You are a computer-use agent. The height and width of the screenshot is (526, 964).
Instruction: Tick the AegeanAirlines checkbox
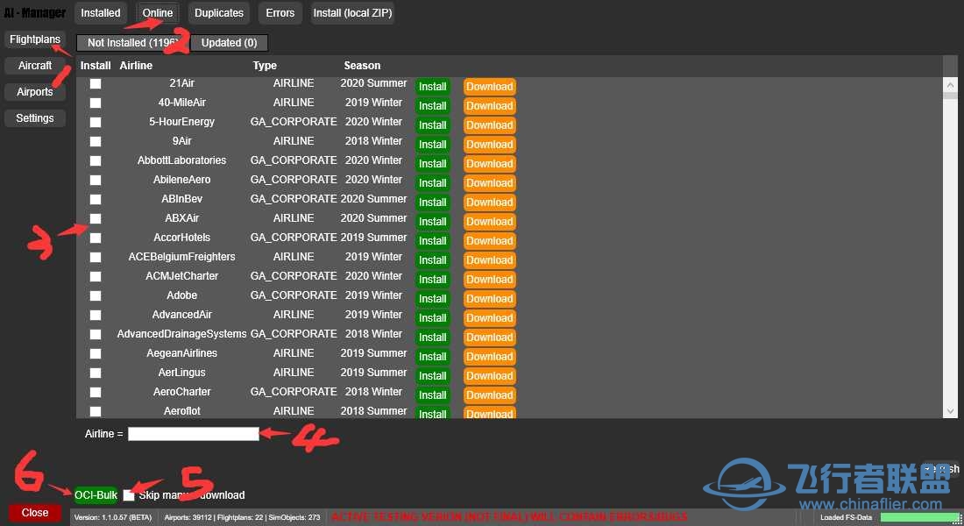[96, 354]
